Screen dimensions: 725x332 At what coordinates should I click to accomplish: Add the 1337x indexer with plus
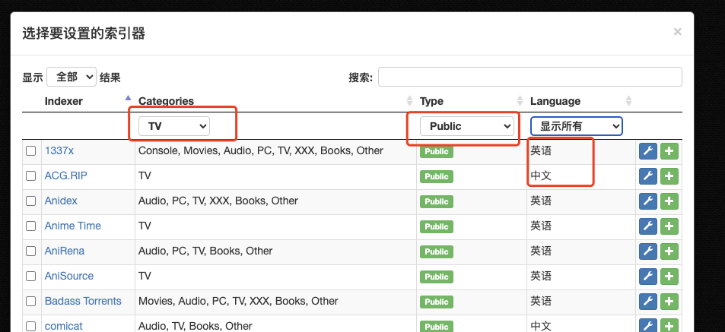(x=669, y=151)
